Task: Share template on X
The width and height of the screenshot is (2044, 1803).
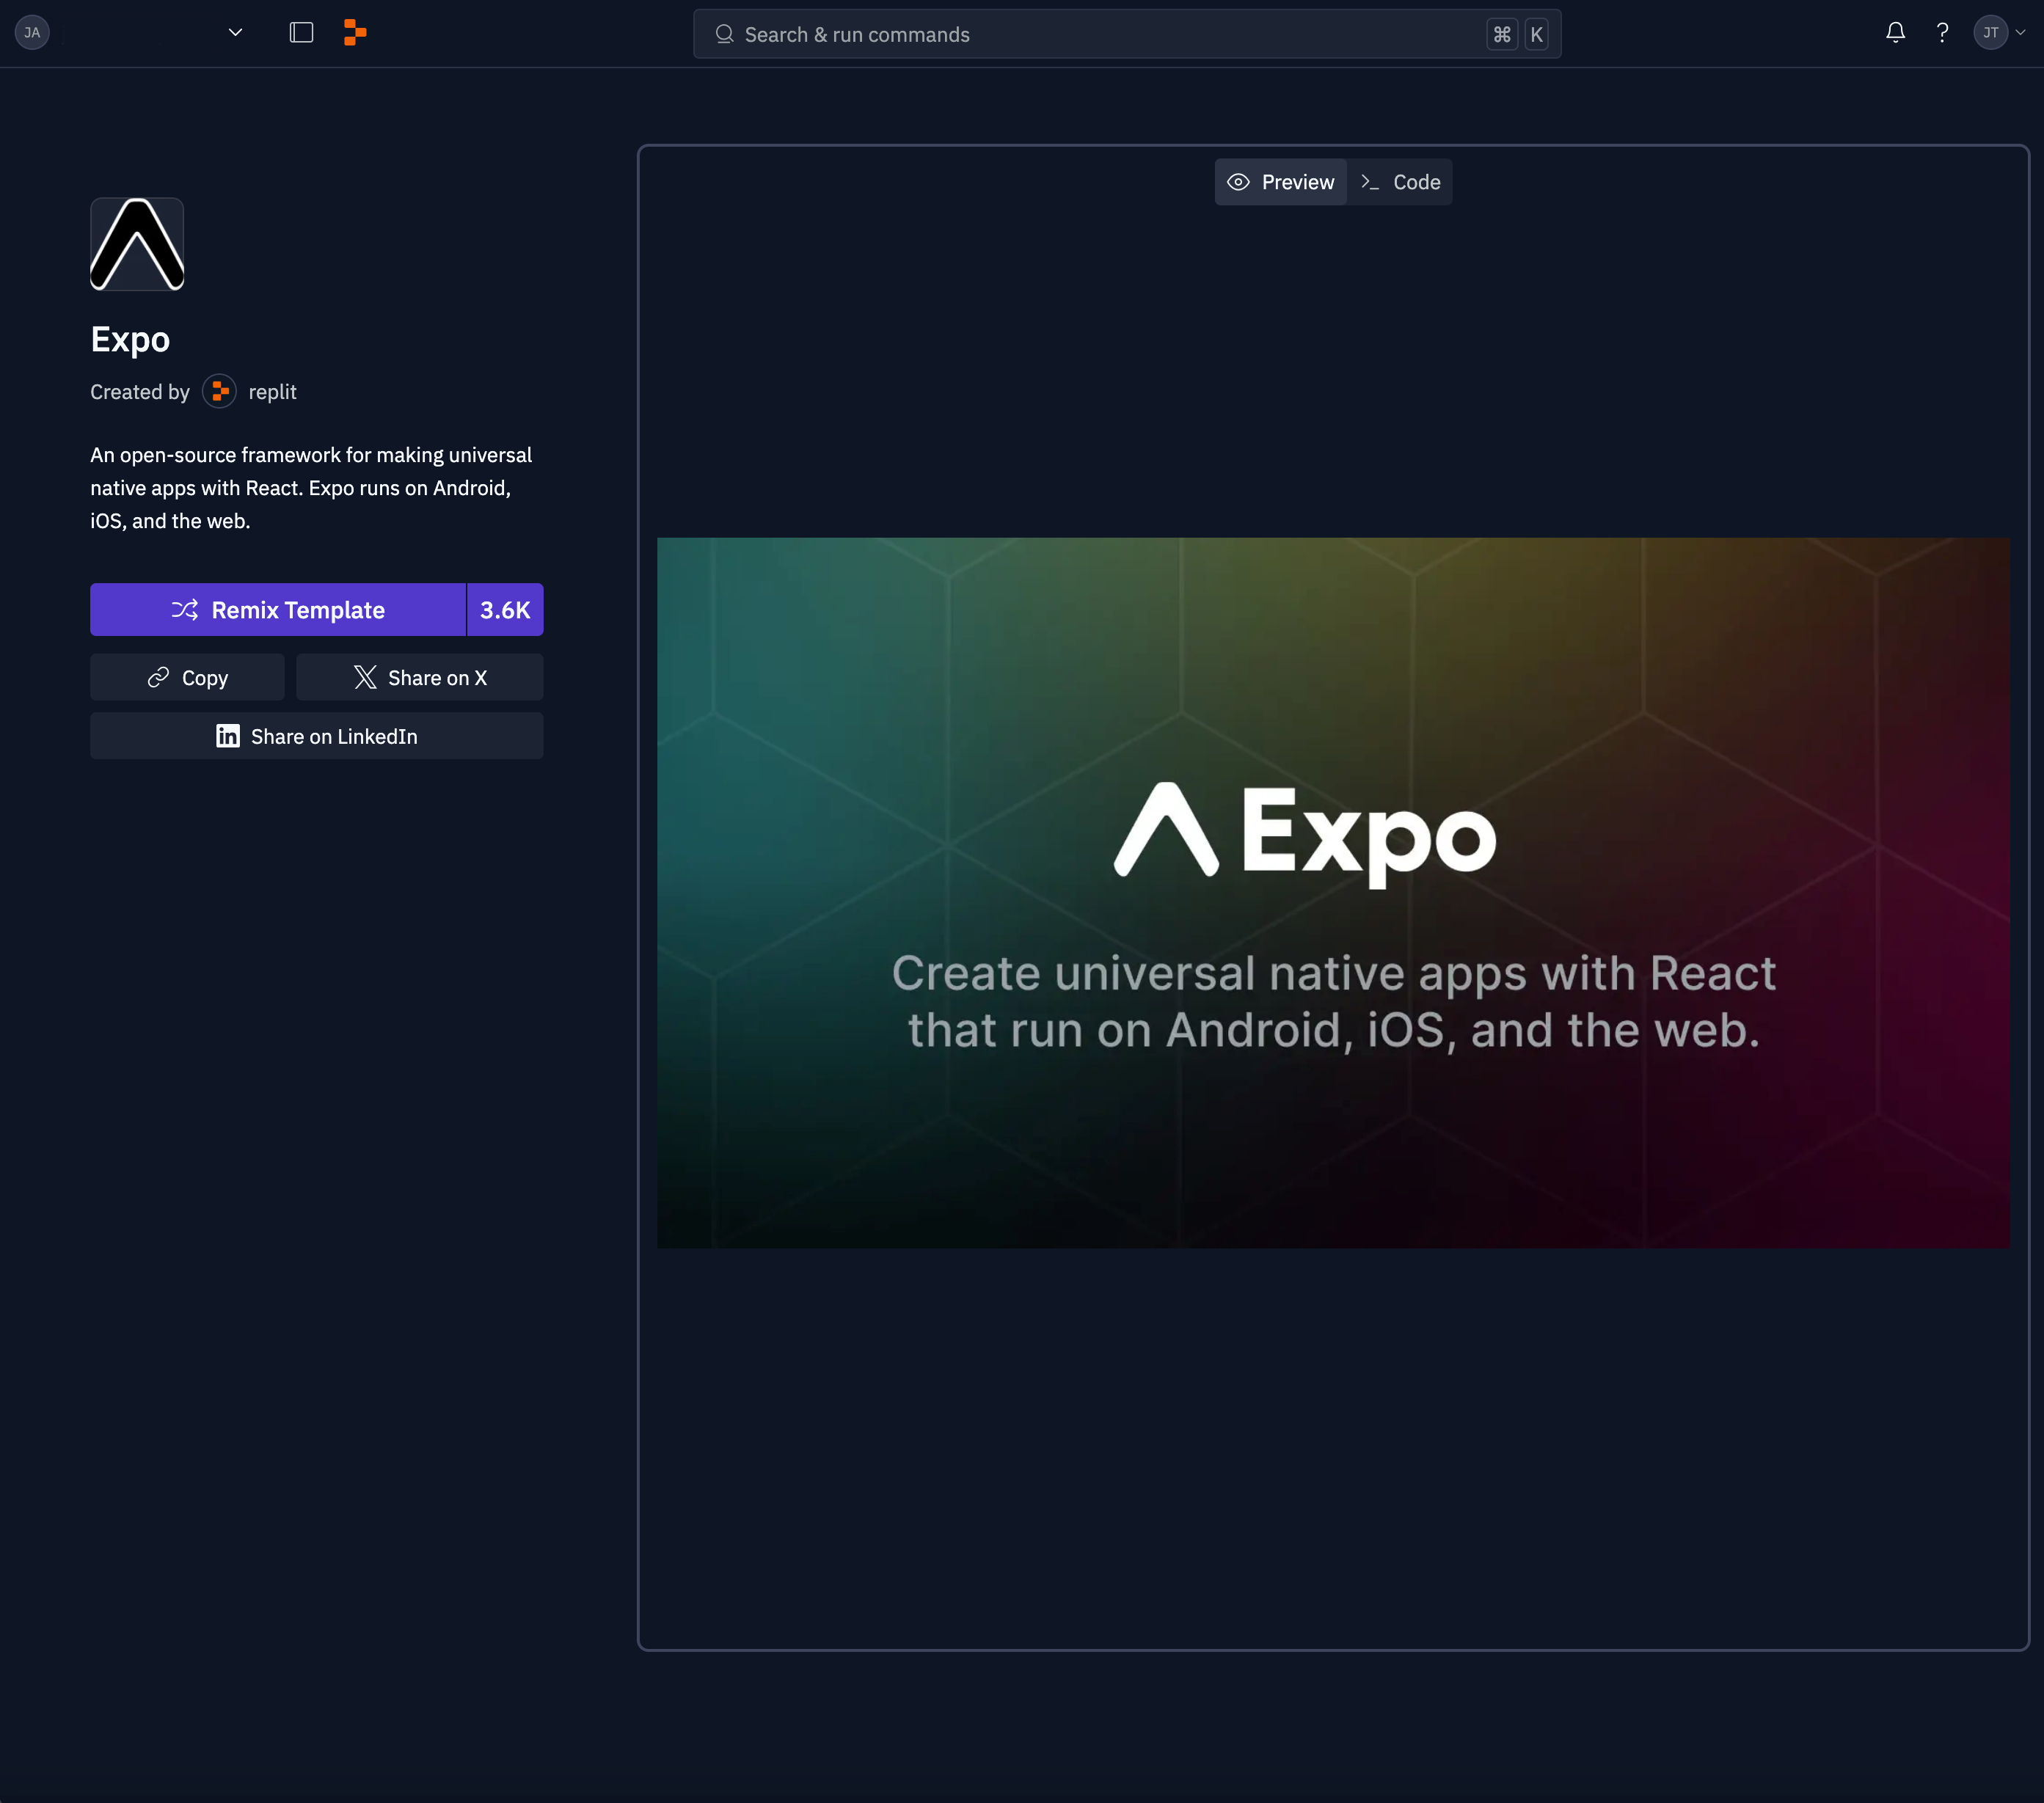Action: 420,678
